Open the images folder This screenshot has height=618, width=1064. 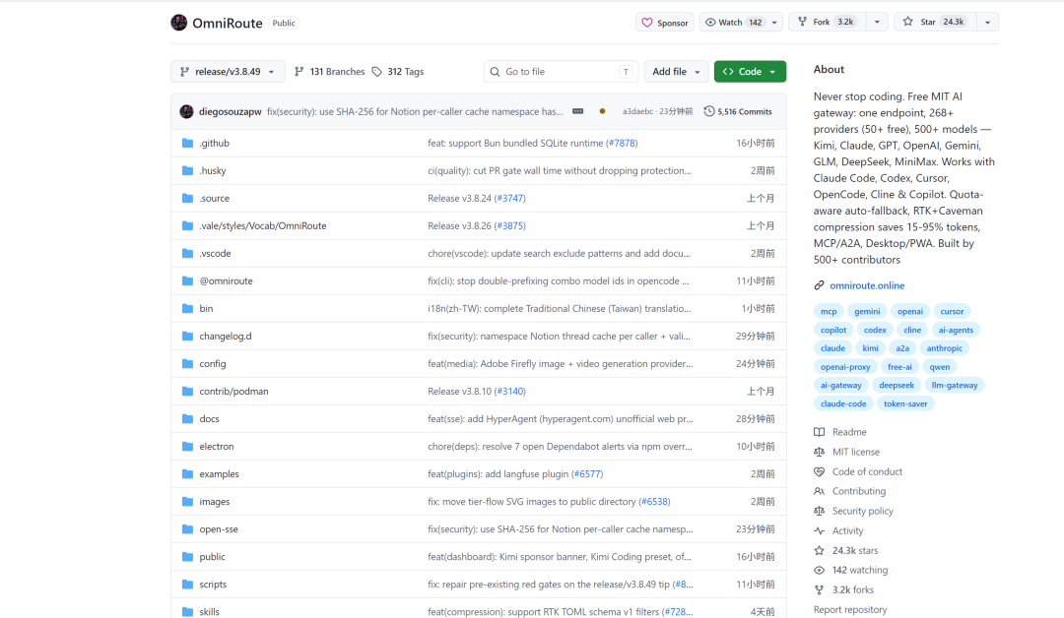tap(215, 502)
